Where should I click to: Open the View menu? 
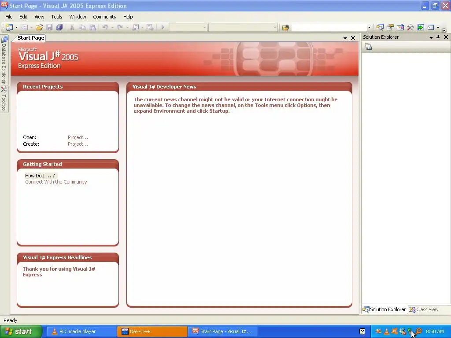click(x=39, y=17)
